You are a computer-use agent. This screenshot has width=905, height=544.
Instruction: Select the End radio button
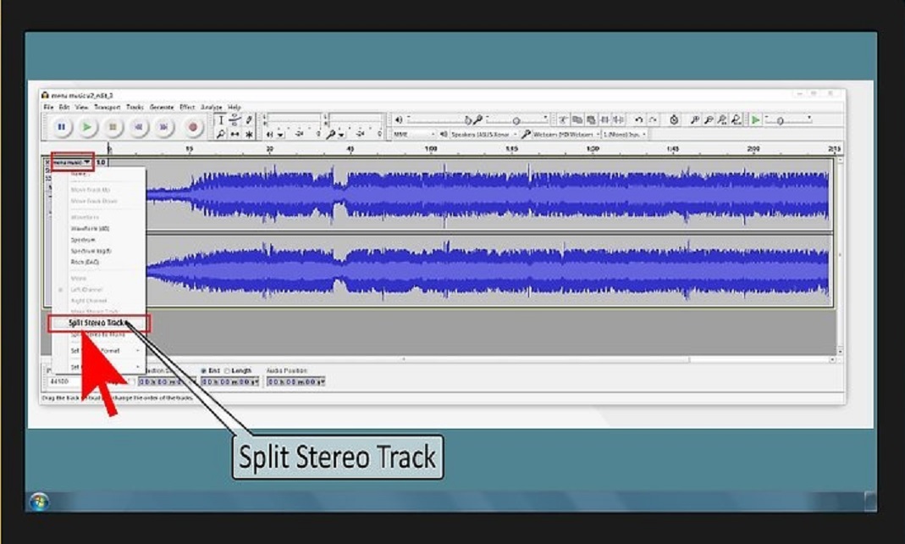(x=204, y=371)
